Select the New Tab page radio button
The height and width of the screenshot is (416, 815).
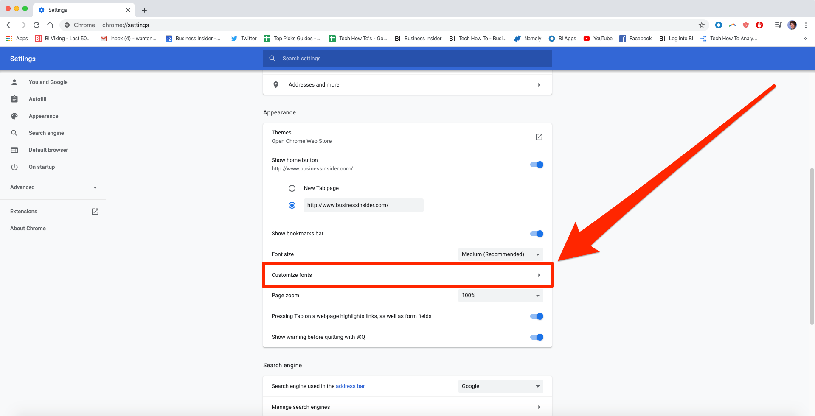[x=292, y=188]
